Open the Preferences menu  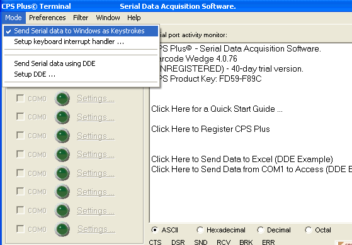pos(47,18)
